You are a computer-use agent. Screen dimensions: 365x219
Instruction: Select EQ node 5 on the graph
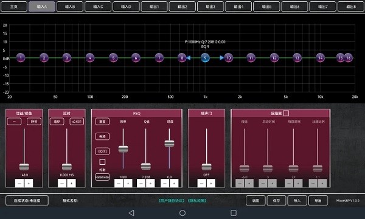tap(113, 58)
